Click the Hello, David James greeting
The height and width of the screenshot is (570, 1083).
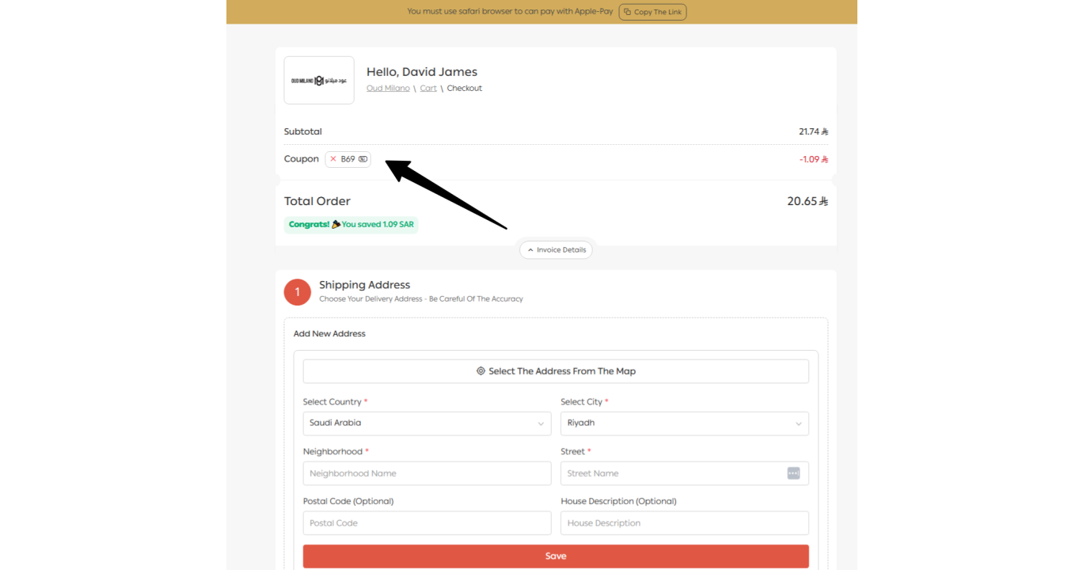(x=422, y=72)
